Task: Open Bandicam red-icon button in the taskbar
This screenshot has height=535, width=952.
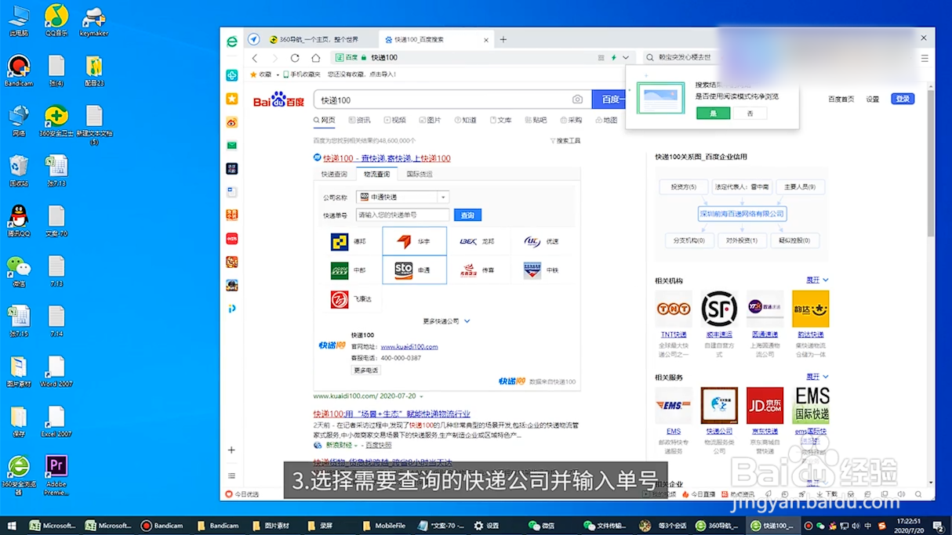Action: 162,526
